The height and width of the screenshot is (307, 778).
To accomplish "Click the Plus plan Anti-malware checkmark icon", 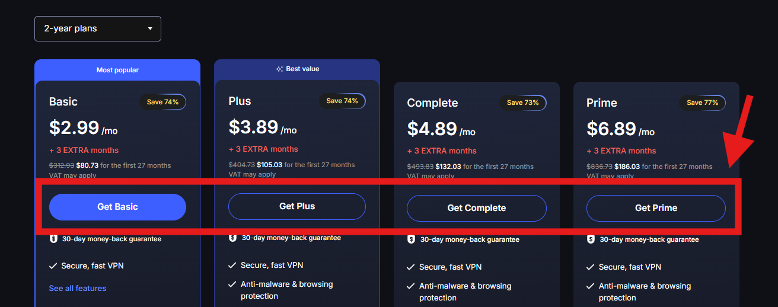I will [232, 284].
